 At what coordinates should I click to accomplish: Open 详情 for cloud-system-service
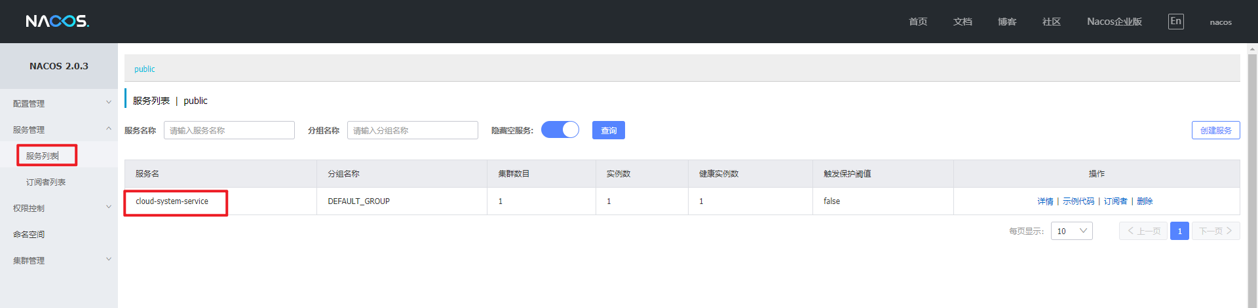pos(1045,201)
